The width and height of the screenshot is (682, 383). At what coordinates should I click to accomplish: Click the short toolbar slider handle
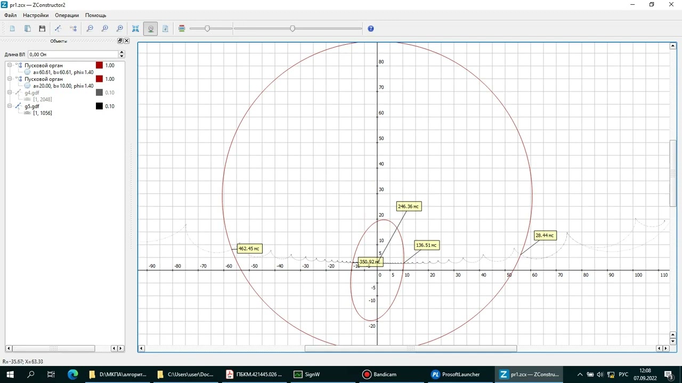click(x=207, y=29)
